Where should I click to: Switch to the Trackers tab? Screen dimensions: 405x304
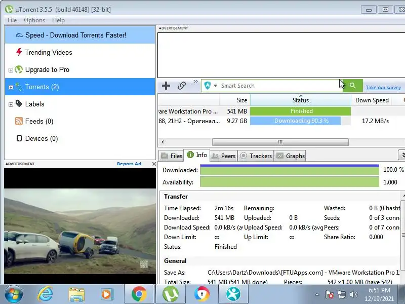tap(256, 156)
